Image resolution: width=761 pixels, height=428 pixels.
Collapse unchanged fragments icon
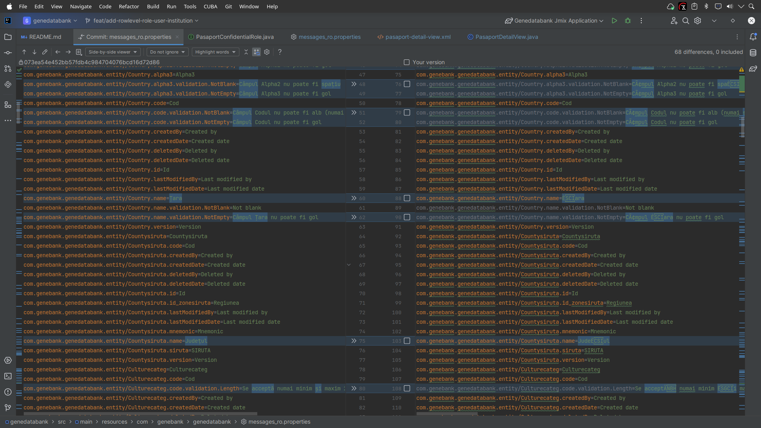[246, 52]
